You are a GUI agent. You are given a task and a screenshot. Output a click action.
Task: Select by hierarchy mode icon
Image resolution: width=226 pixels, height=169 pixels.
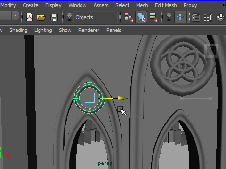tap(129, 17)
